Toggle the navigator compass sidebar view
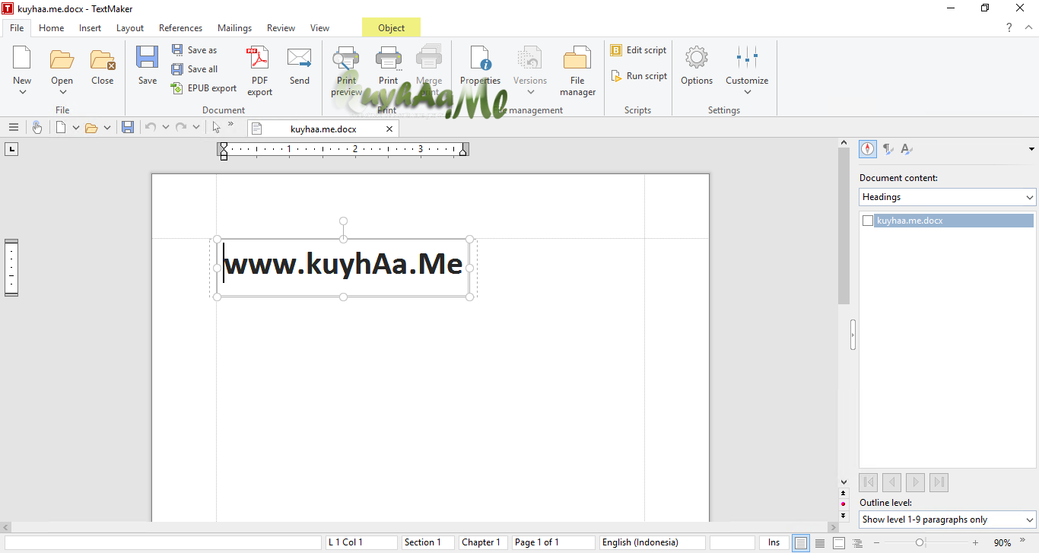The width and height of the screenshot is (1039, 553). [x=868, y=149]
